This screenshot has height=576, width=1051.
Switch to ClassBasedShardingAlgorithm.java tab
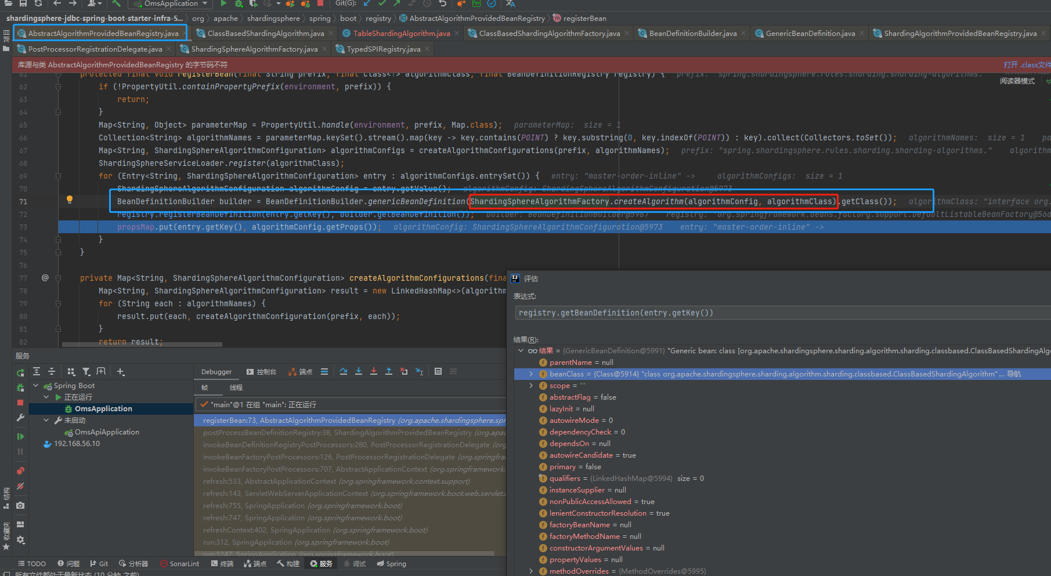pos(266,33)
